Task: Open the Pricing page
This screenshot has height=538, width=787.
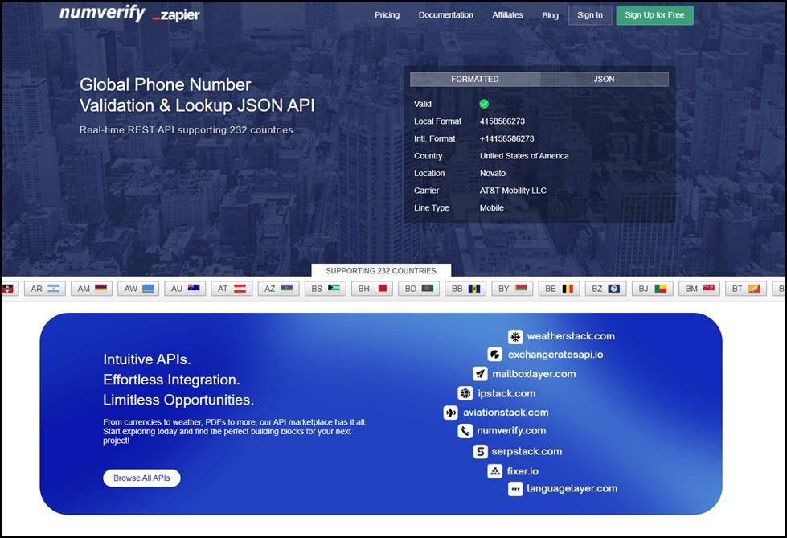Action: 387,15
